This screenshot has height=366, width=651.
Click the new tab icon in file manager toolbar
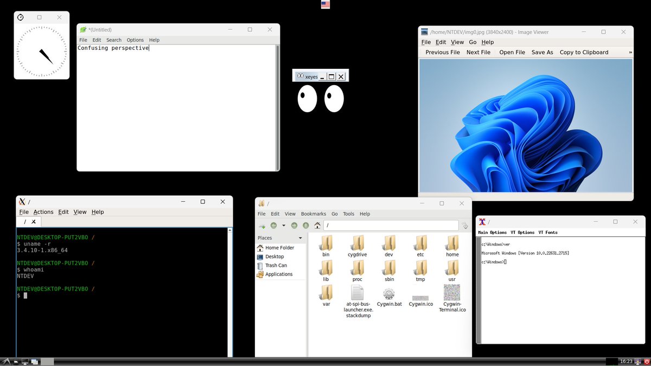262,226
